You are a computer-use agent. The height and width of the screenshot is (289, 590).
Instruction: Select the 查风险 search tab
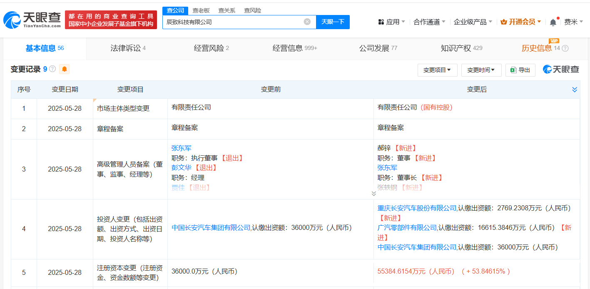coord(253,10)
